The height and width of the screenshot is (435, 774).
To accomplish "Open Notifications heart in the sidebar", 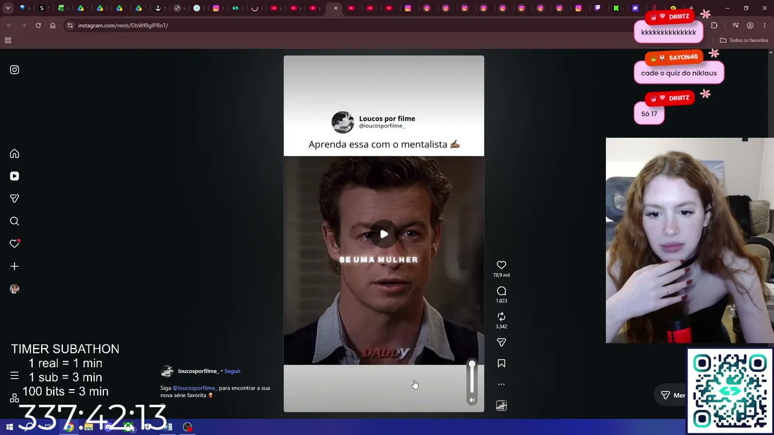I will tap(15, 243).
